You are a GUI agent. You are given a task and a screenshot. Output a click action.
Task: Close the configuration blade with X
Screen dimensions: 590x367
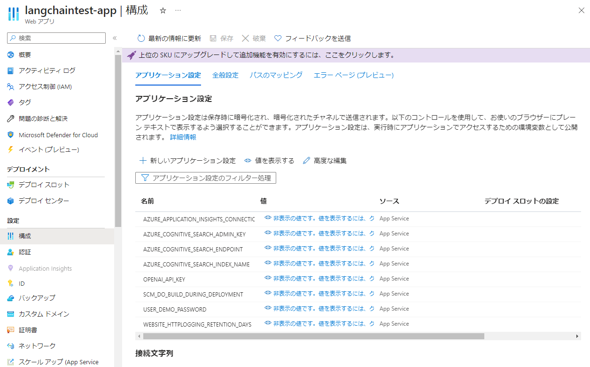(x=581, y=10)
